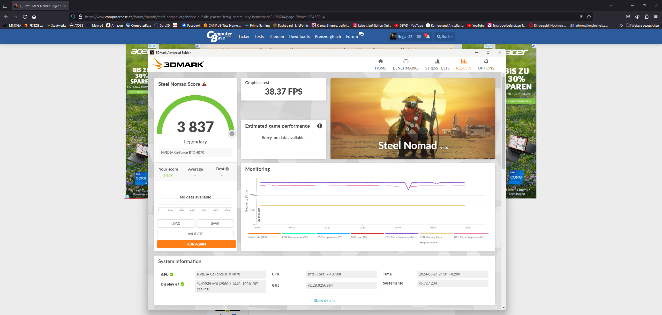Open the 3DMark Home icon
Viewport: 662px width, 315px height.
tap(380, 62)
